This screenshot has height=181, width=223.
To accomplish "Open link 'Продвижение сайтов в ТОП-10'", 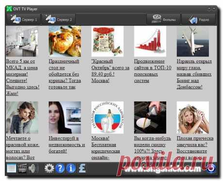I will pyautogui.click(x=153, y=64).
